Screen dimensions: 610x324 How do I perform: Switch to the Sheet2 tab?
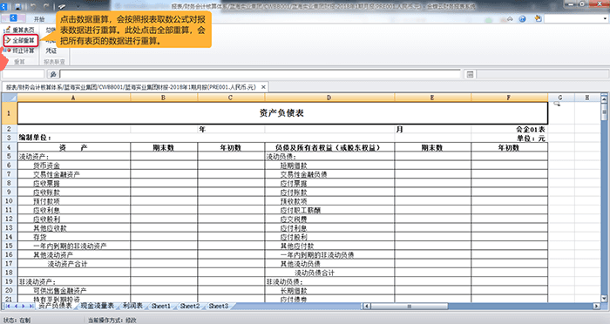[x=190, y=306]
